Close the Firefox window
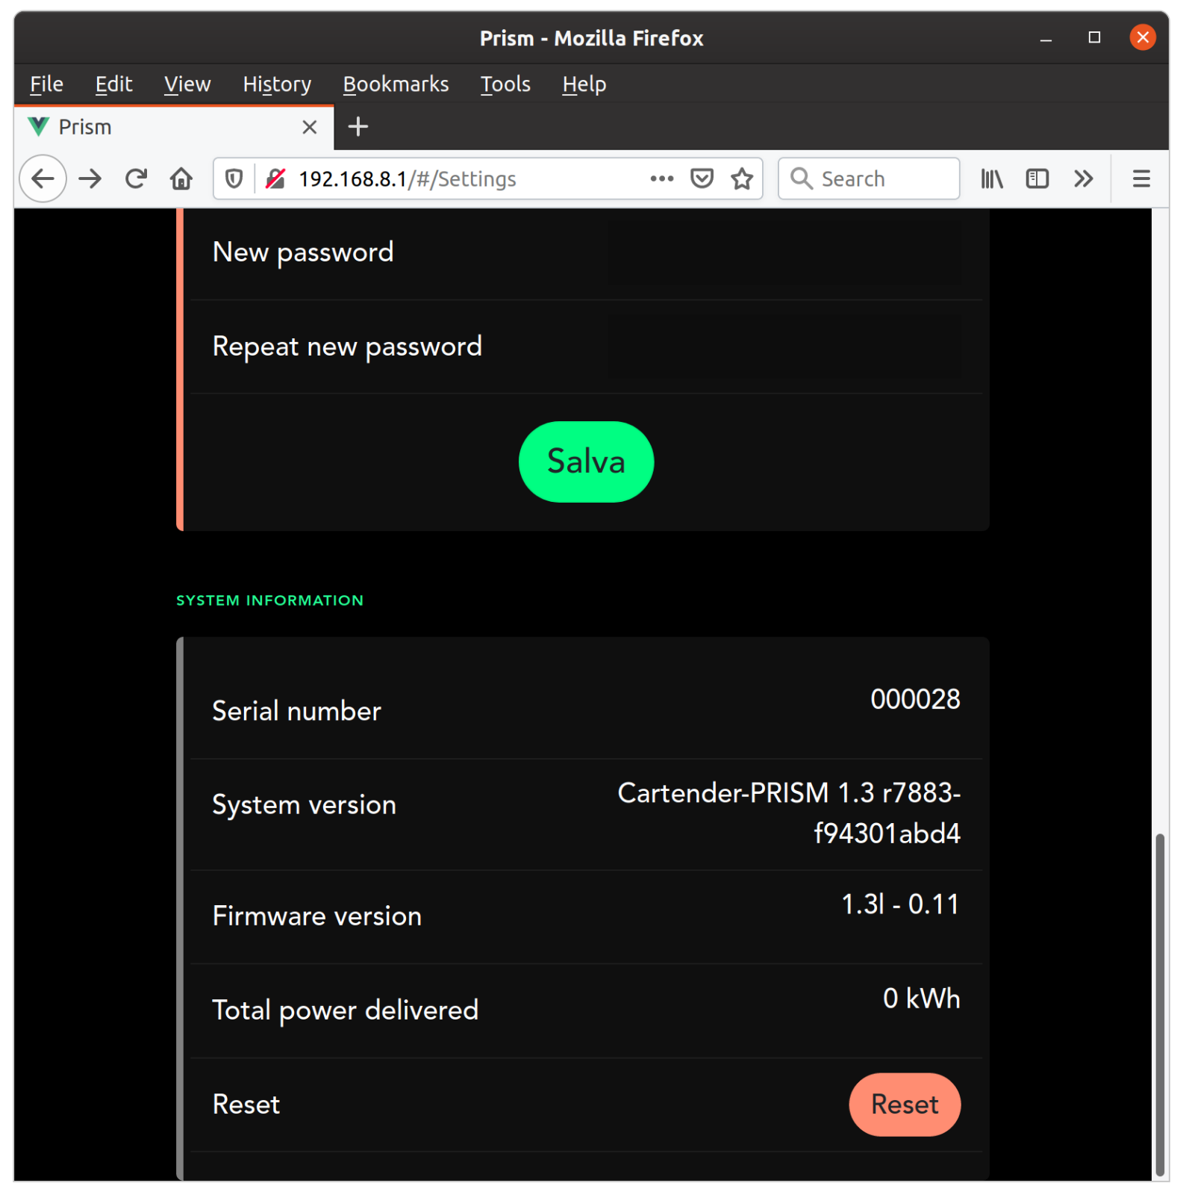 point(1143,37)
